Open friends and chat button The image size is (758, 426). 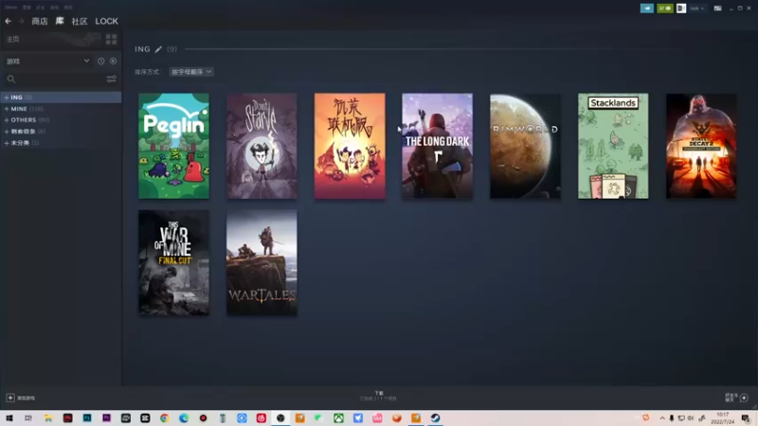[737, 398]
